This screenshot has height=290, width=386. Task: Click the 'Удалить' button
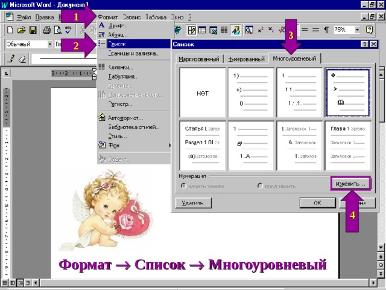tap(193, 203)
